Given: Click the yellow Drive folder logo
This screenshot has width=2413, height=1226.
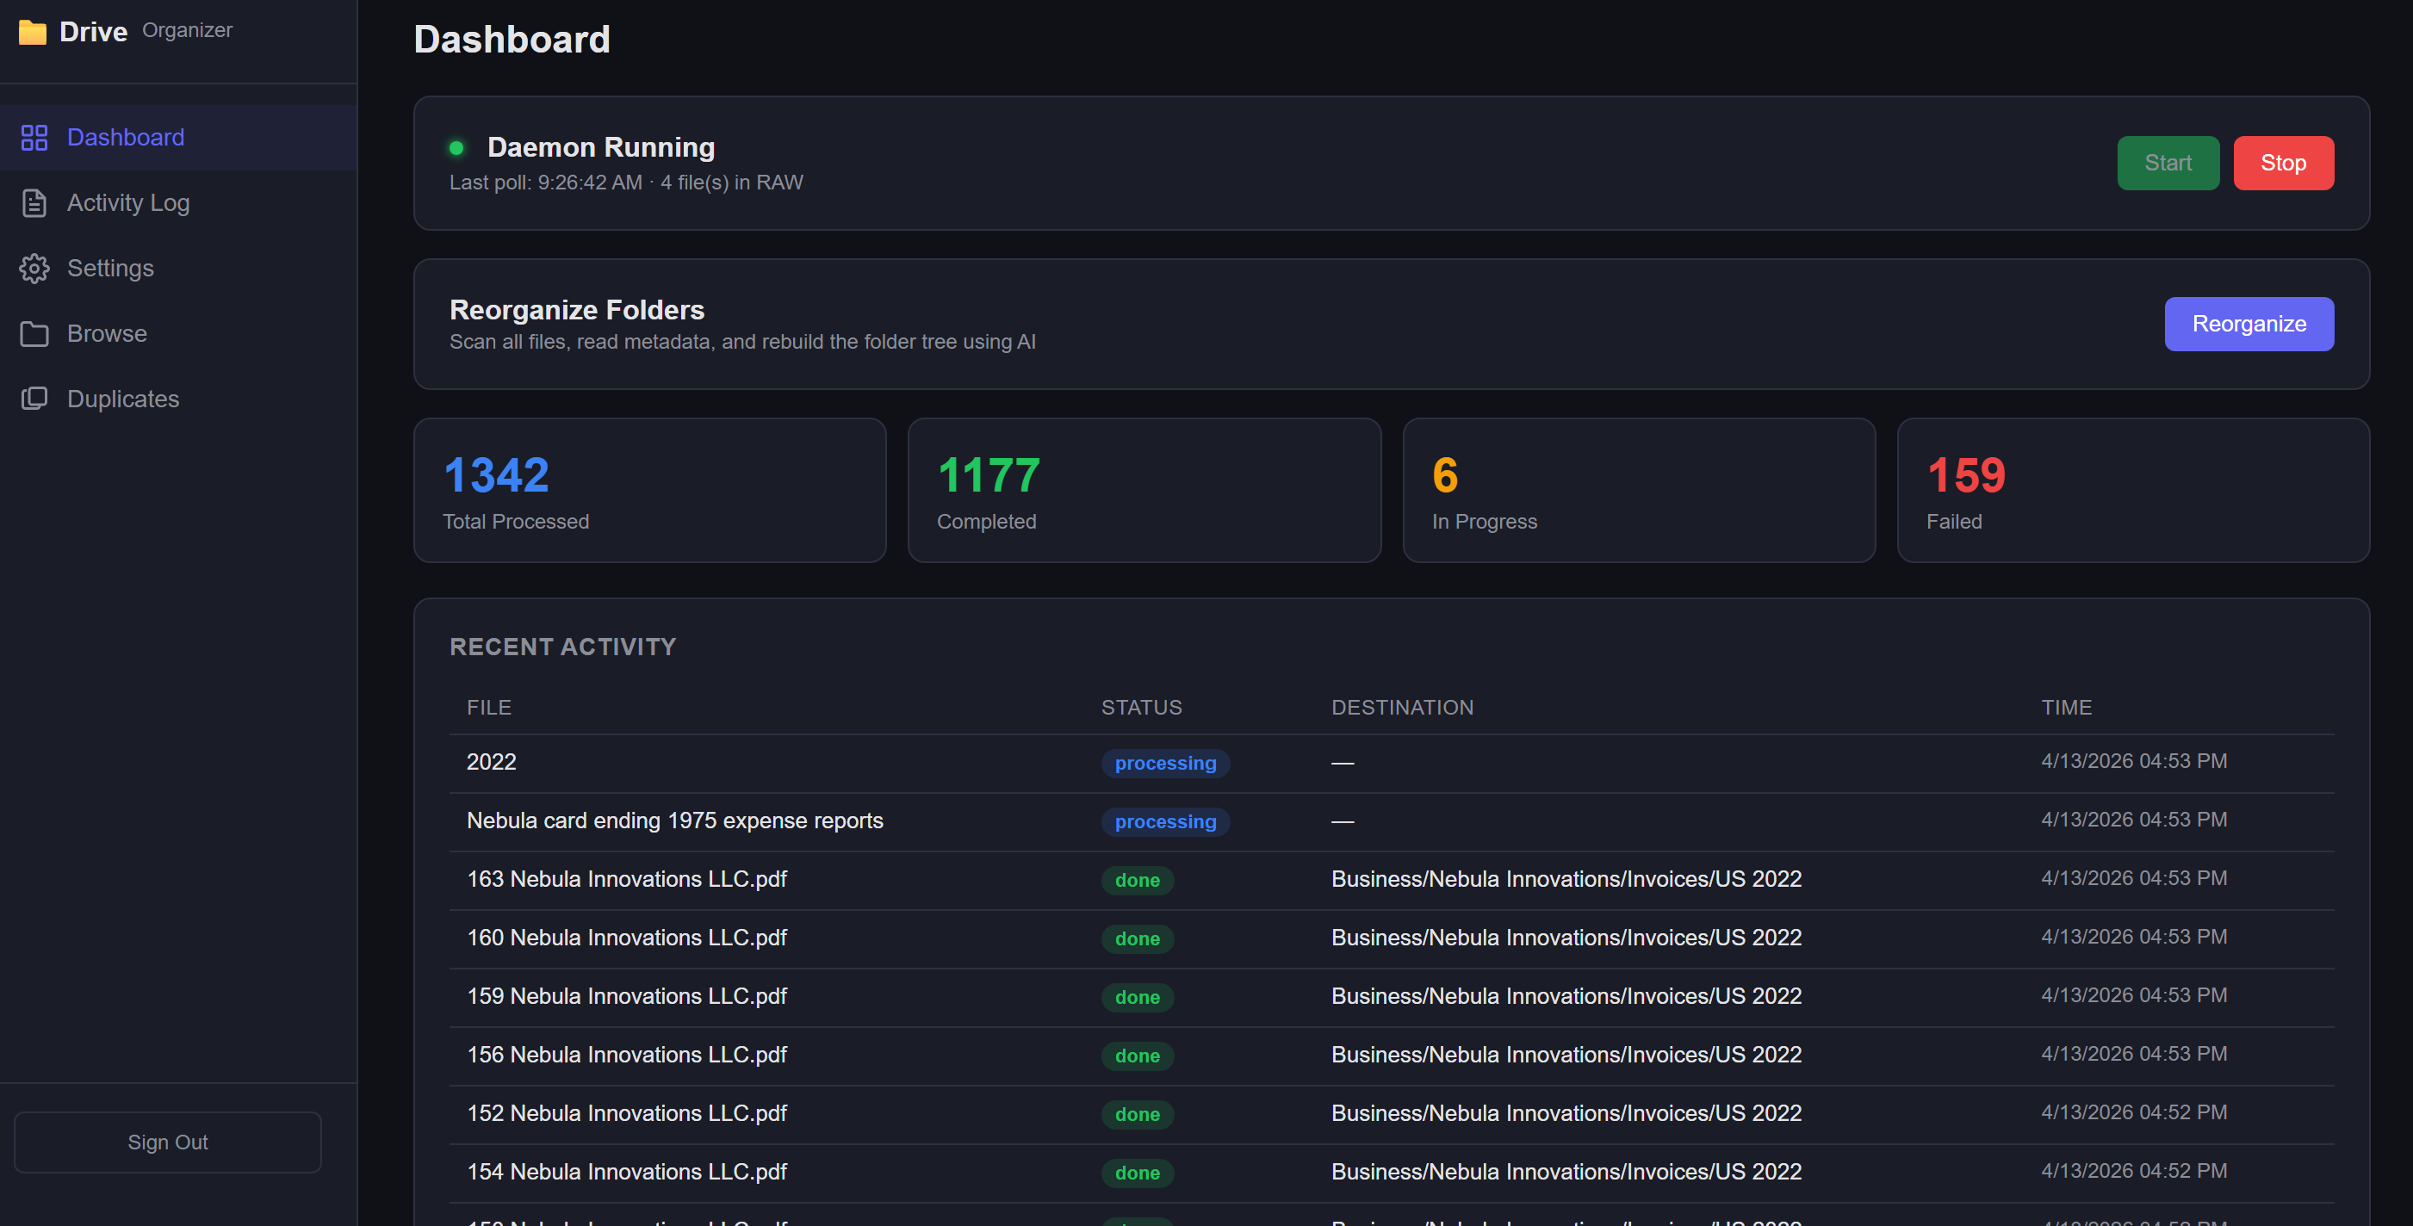Looking at the screenshot, I should [x=33, y=32].
